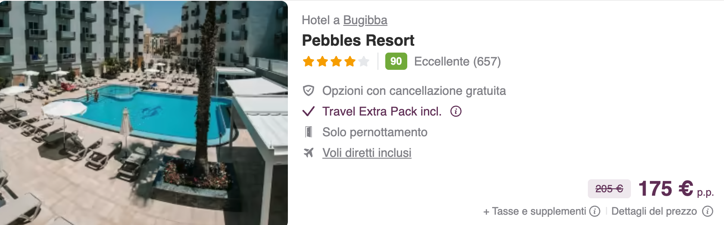Image resolution: width=724 pixels, height=225 pixels.
Task: Click the Travel Extra Pack checkmark icon
Action: point(309,112)
